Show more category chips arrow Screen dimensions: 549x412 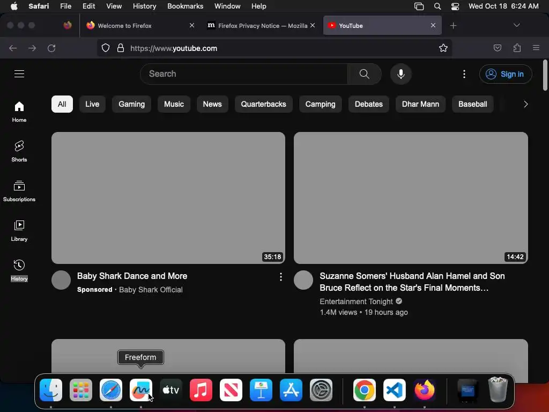525,104
